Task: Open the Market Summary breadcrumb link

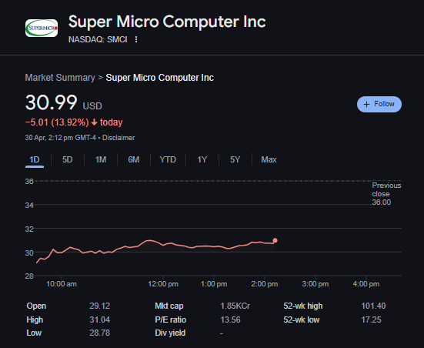Action: click(x=60, y=78)
